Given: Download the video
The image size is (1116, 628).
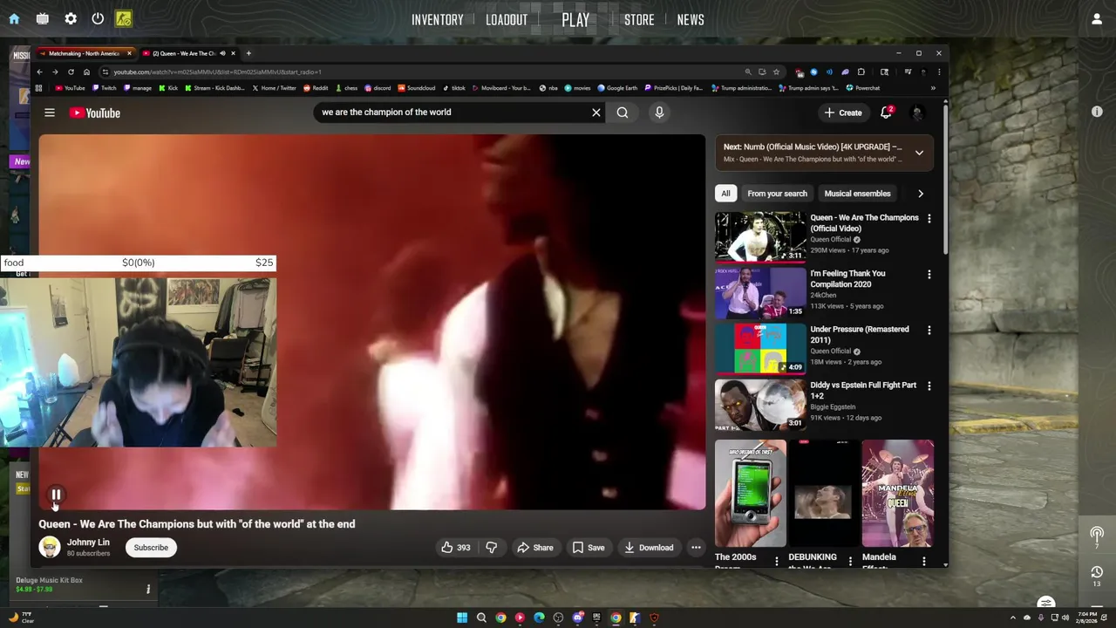Looking at the screenshot, I should pos(649,548).
